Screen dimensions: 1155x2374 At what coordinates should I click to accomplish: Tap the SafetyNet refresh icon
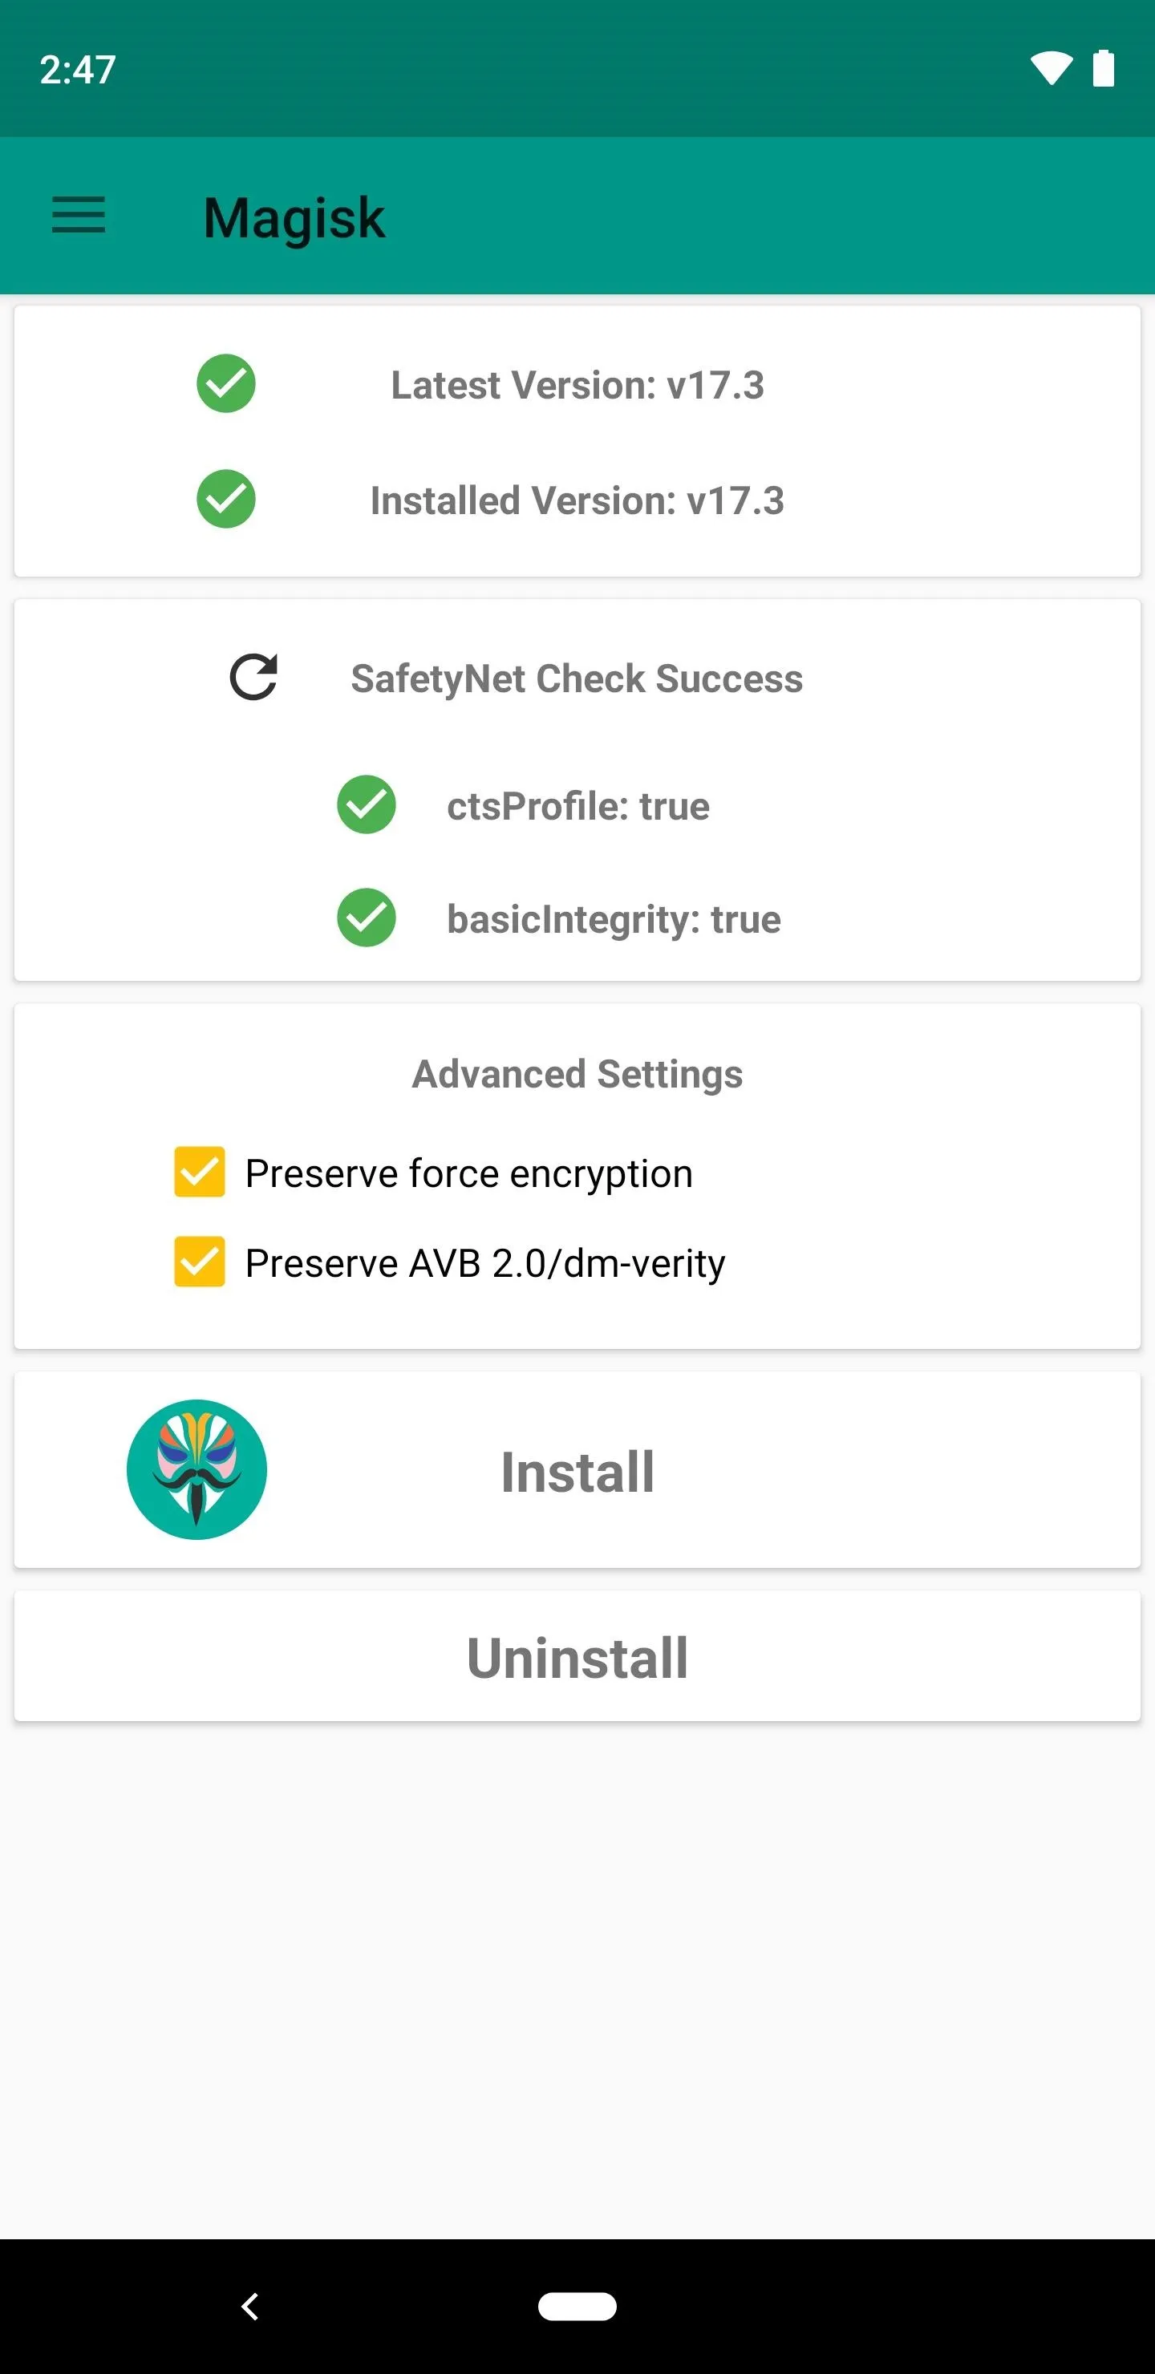point(253,679)
